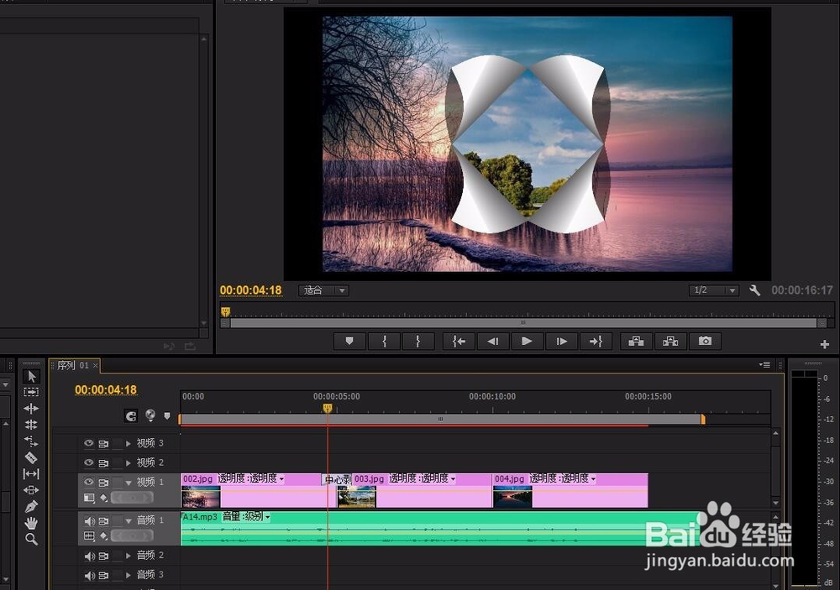The height and width of the screenshot is (590, 840).
Task: Switch to the 序列 01 tab
Action: [x=72, y=365]
